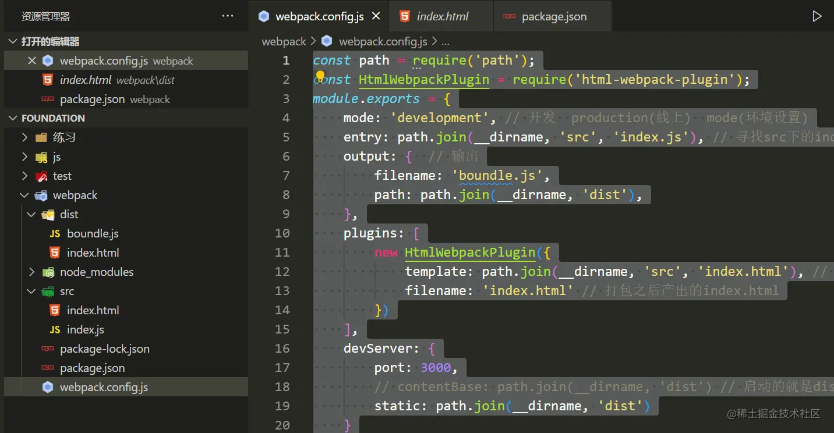Close webpack.config.js in open editors list
The height and width of the screenshot is (433, 834).
[32, 61]
